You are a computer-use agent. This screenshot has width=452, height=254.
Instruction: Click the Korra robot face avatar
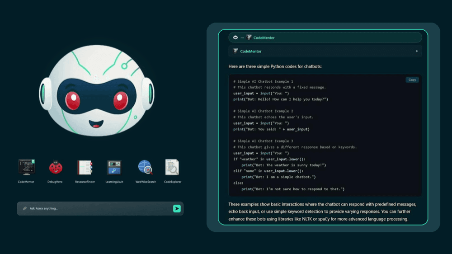click(97, 90)
